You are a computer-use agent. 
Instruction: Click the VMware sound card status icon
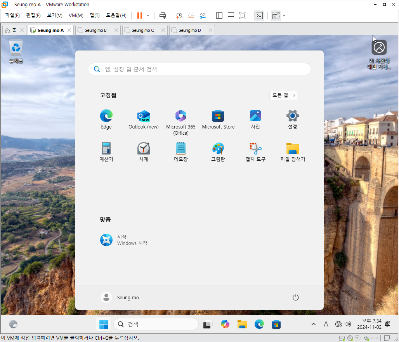click(366, 338)
